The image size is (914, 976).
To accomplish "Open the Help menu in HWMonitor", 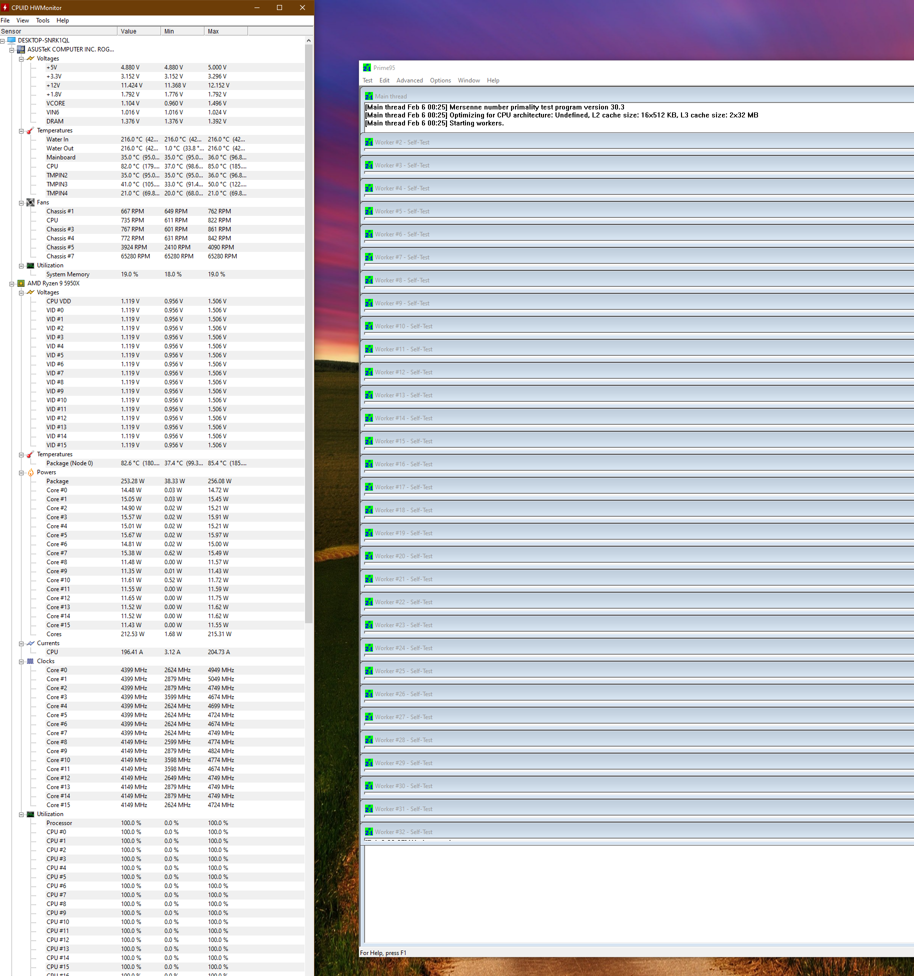I will click(x=62, y=20).
